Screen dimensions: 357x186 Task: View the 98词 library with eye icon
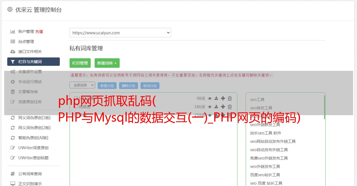(210, 98)
